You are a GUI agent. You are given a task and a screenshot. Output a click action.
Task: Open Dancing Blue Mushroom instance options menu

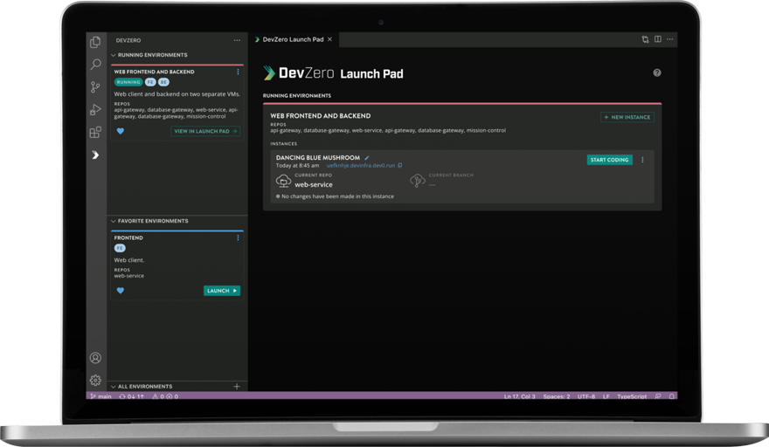(x=642, y=160)
